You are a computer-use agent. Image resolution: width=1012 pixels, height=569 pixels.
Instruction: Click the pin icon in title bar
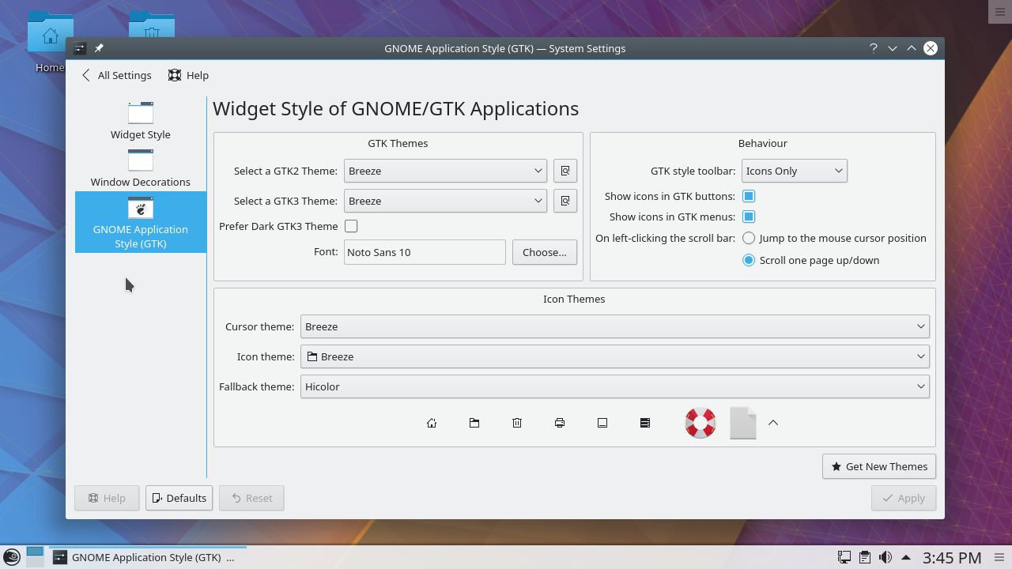pyautogui.click(x=99, y=48)
